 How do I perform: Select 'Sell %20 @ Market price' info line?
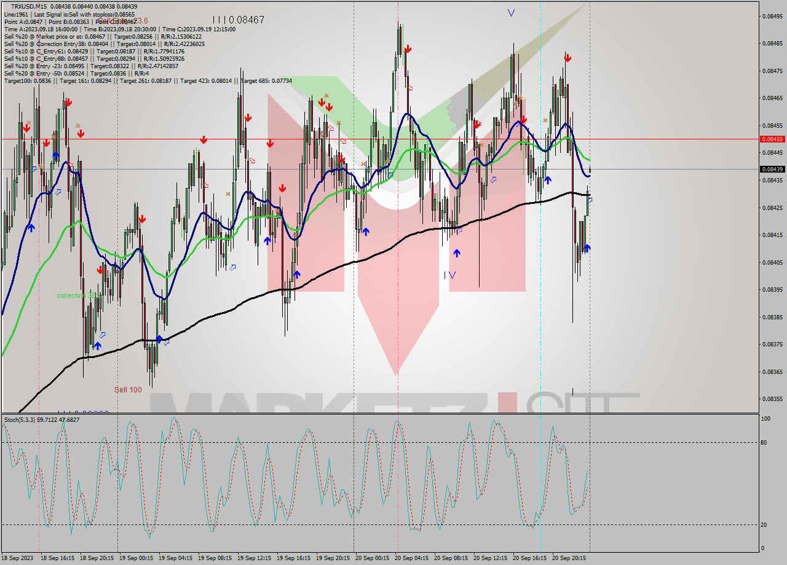103,36
